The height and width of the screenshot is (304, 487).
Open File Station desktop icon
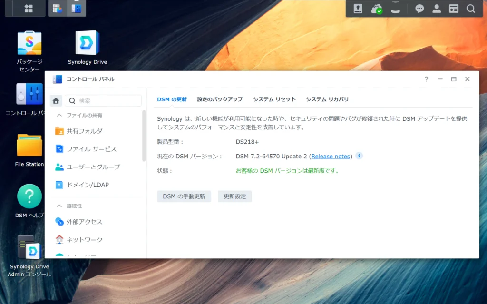point(29,145)
